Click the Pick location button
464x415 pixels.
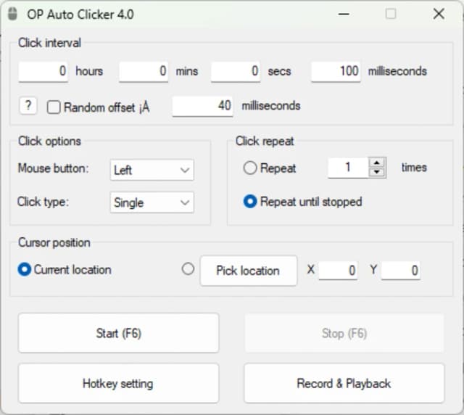[249, 271]
